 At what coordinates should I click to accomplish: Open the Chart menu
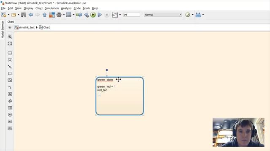pos(39,8)
